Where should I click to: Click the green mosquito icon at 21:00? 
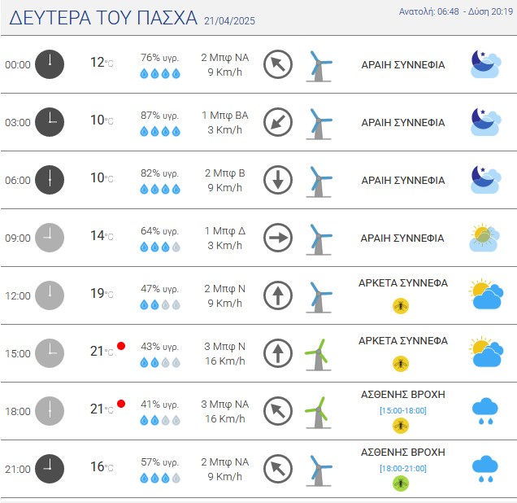point(401,483)
